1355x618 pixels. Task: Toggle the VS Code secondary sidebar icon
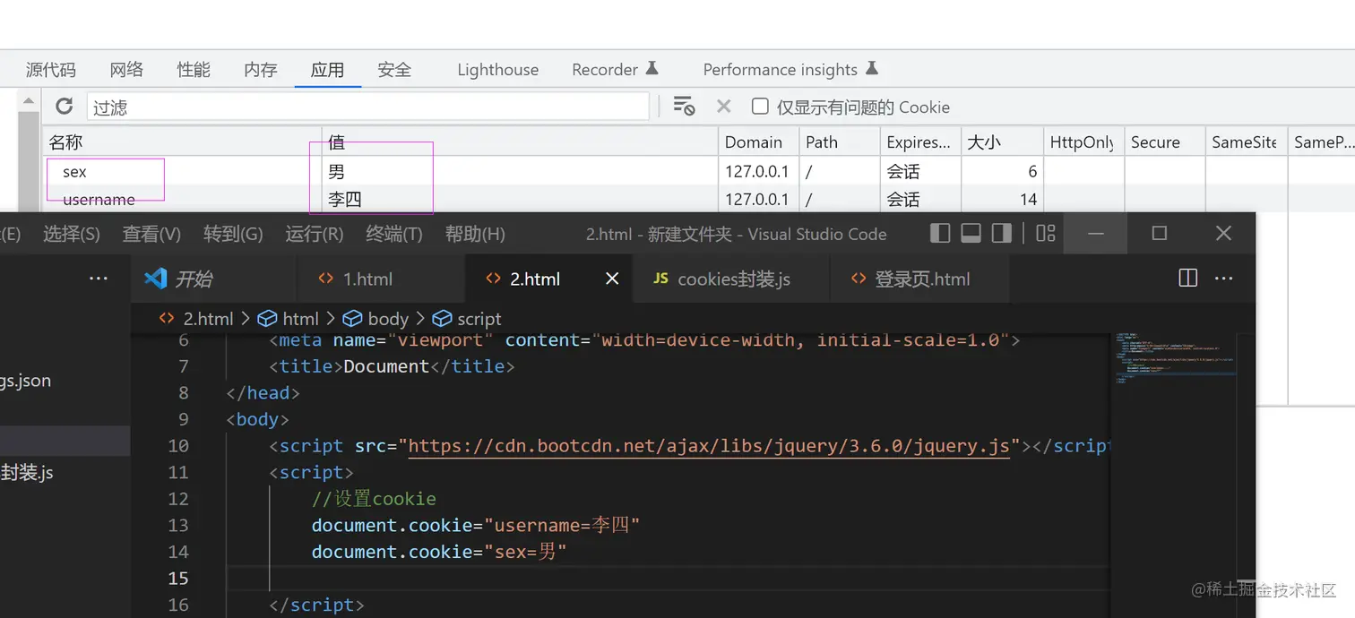click(1001, 233)
